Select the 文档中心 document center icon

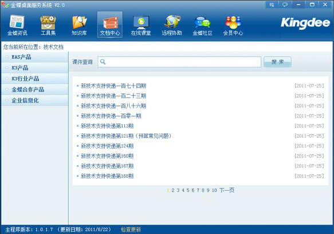pos(110,25)
